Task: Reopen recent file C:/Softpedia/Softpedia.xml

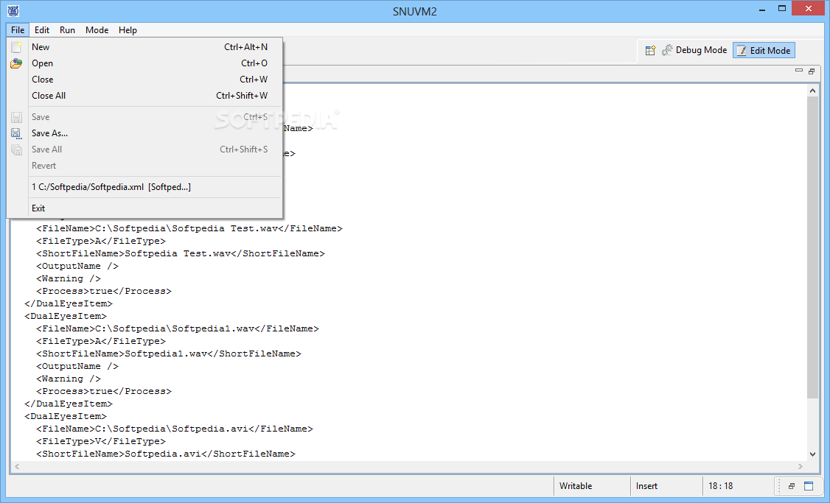Action: tap(144, 187)
